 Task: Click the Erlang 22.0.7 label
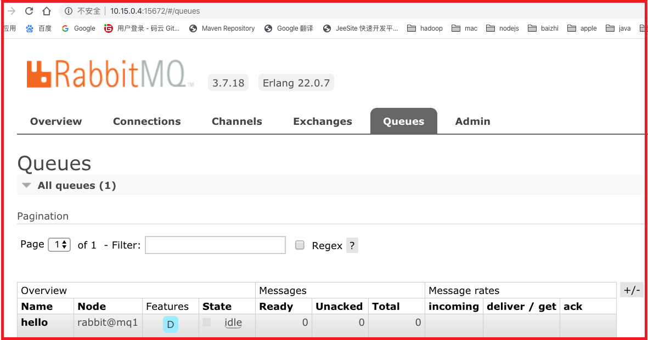[x=296, y=83]
